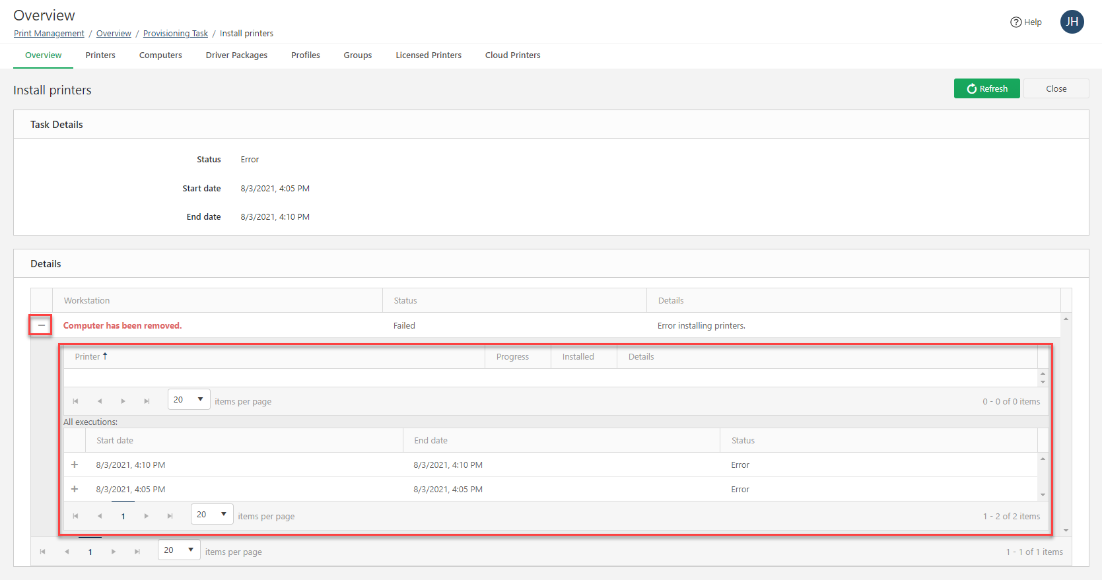Switch to the Driver Packages tab
Screen dimensions: 1102x580
[236, 55]
